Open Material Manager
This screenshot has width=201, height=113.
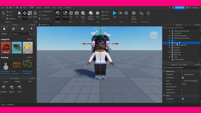91,15
